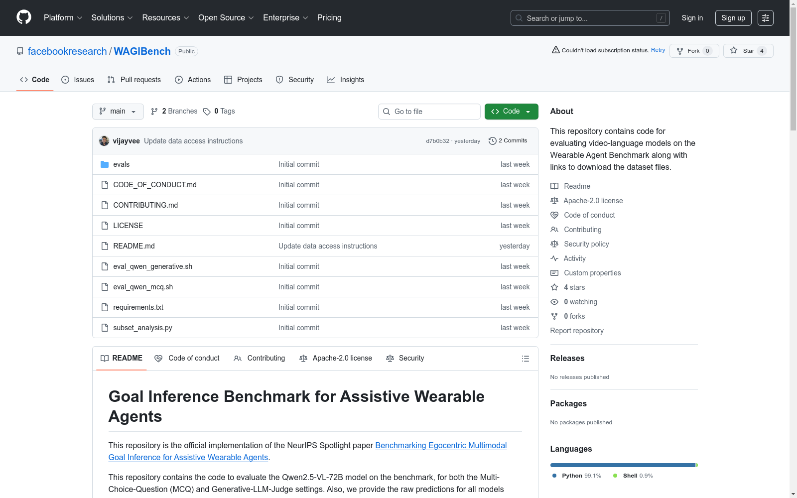Viewport: 797px width, 498px height.
Task: Open the Security policy link in About
Action: click(x=586, y=244)
